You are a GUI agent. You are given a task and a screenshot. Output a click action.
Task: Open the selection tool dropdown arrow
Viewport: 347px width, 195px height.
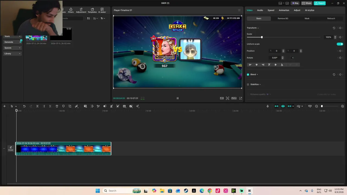(x=16, y=106)
